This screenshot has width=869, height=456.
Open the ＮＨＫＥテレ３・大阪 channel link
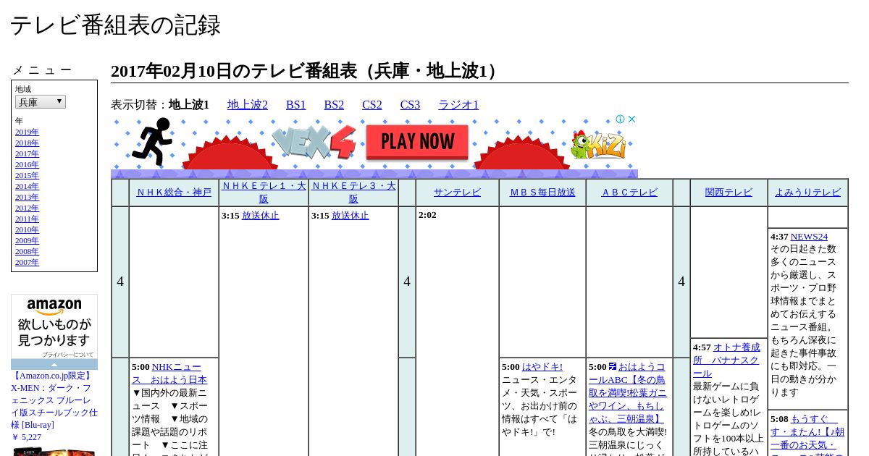click(x=353, y=193)
